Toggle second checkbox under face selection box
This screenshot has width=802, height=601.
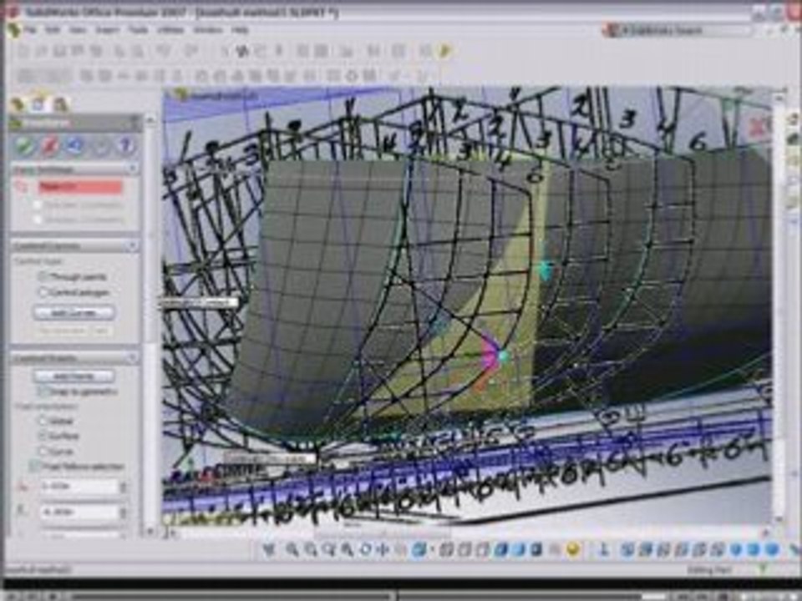38,220
